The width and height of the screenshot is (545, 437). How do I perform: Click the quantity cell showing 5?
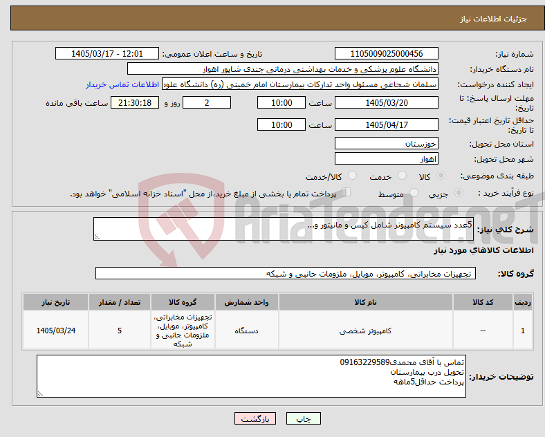coord(120,331)
